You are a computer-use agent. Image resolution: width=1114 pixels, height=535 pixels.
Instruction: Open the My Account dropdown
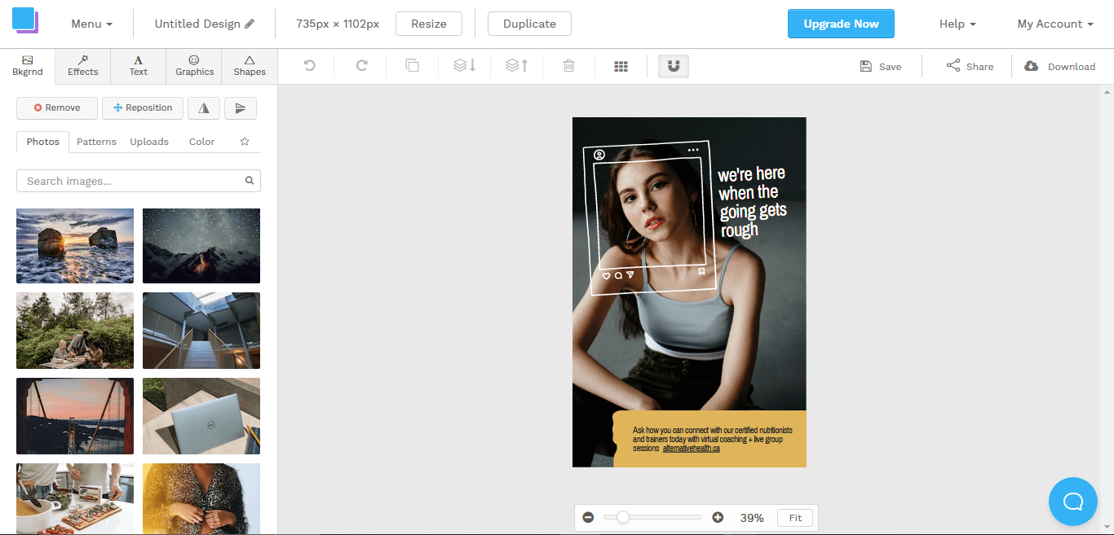coord(1054,24)
